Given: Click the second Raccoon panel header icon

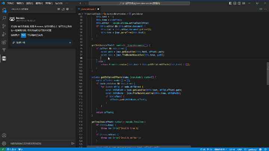Looking at the screenshot, I should [x=63, y=9].
